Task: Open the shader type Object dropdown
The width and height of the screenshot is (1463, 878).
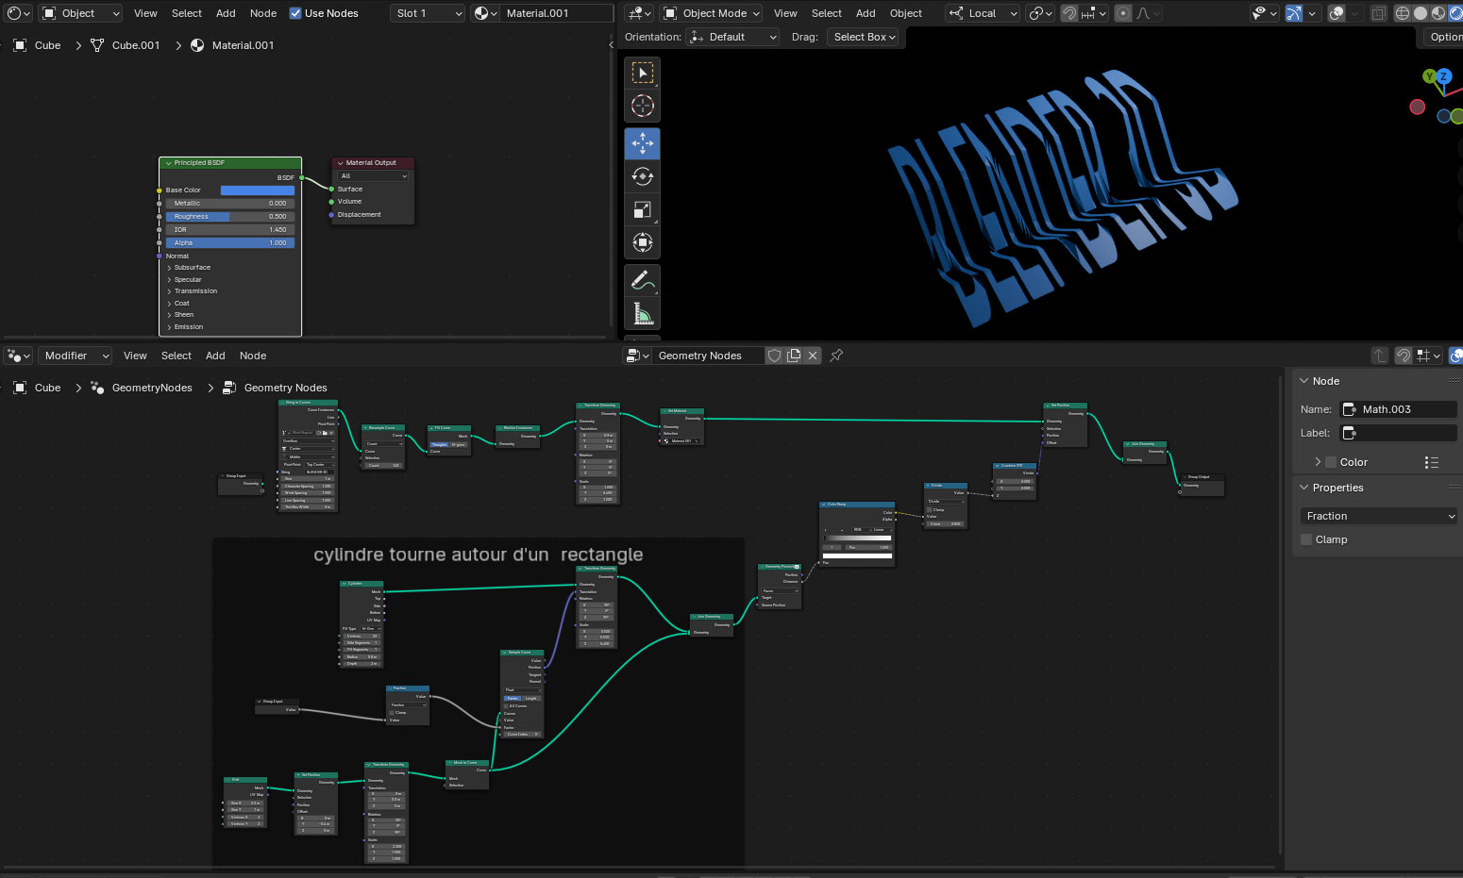Action: pos(82,13)
